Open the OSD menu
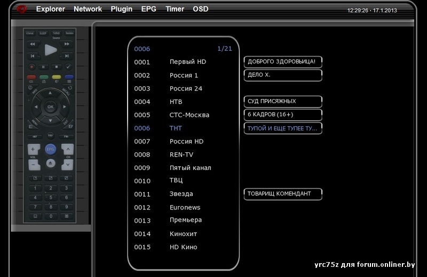 [201, 9]
